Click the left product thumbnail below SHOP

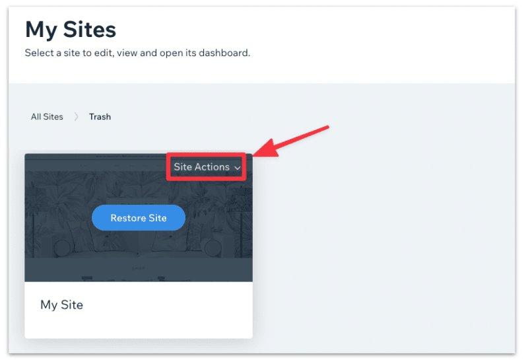pos(86,278)
